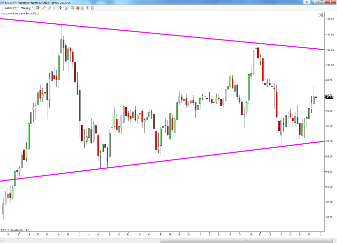The image size is (337, 243).
Task: Open the data series candlestick icon
Action: [78, 8]
